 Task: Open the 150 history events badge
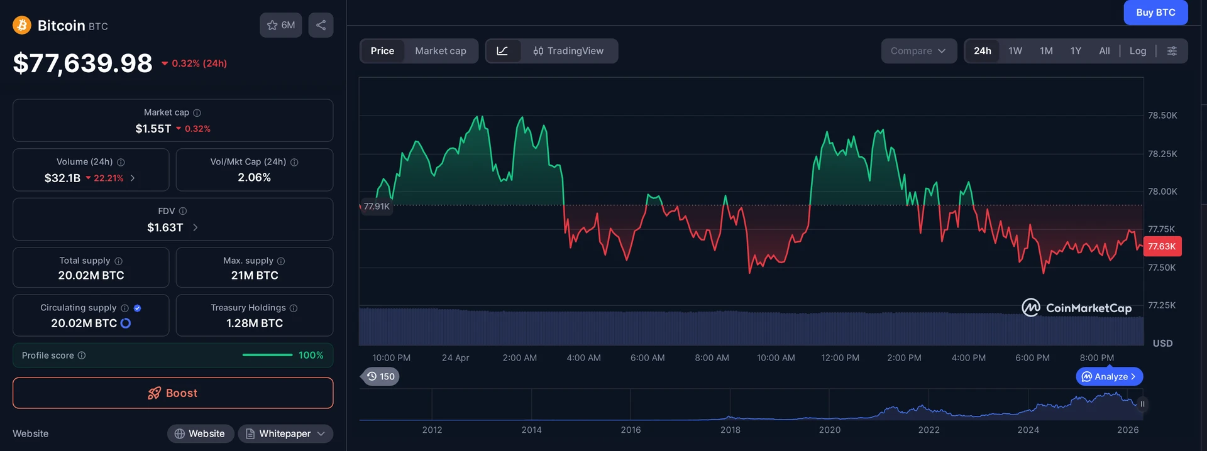pos(381,376)
